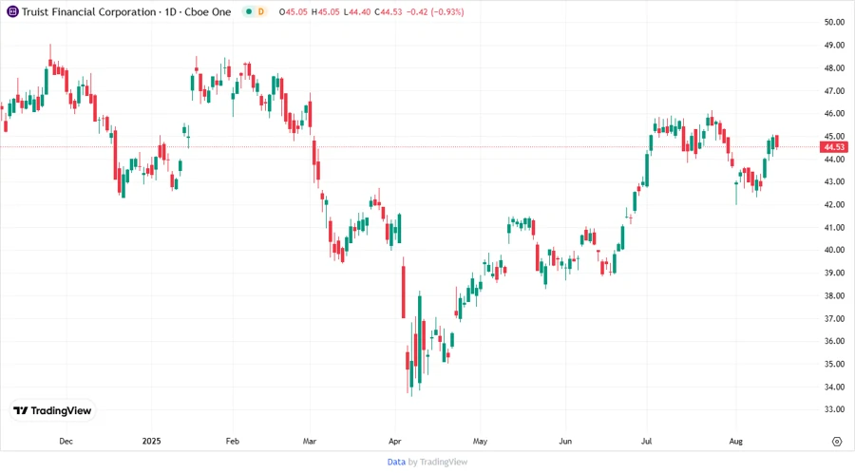Click the change value −0.42 (−0.93%)
855x473 pixels.
pos(435,11)
